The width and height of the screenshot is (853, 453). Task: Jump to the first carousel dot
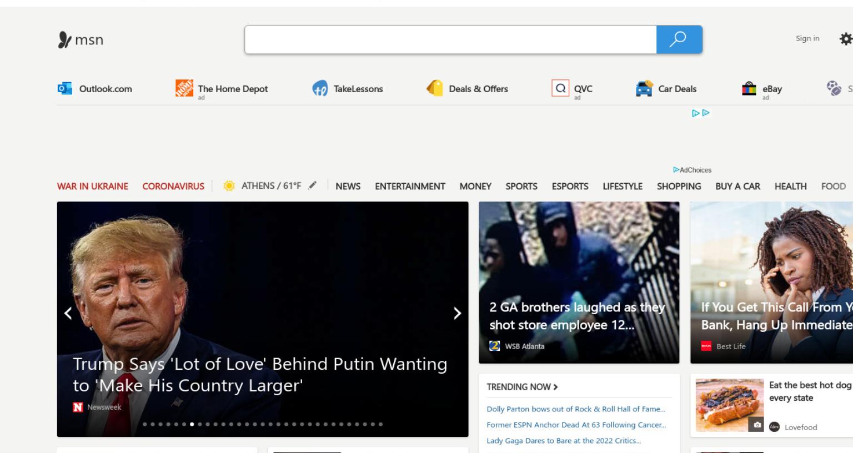pos(145,424)
